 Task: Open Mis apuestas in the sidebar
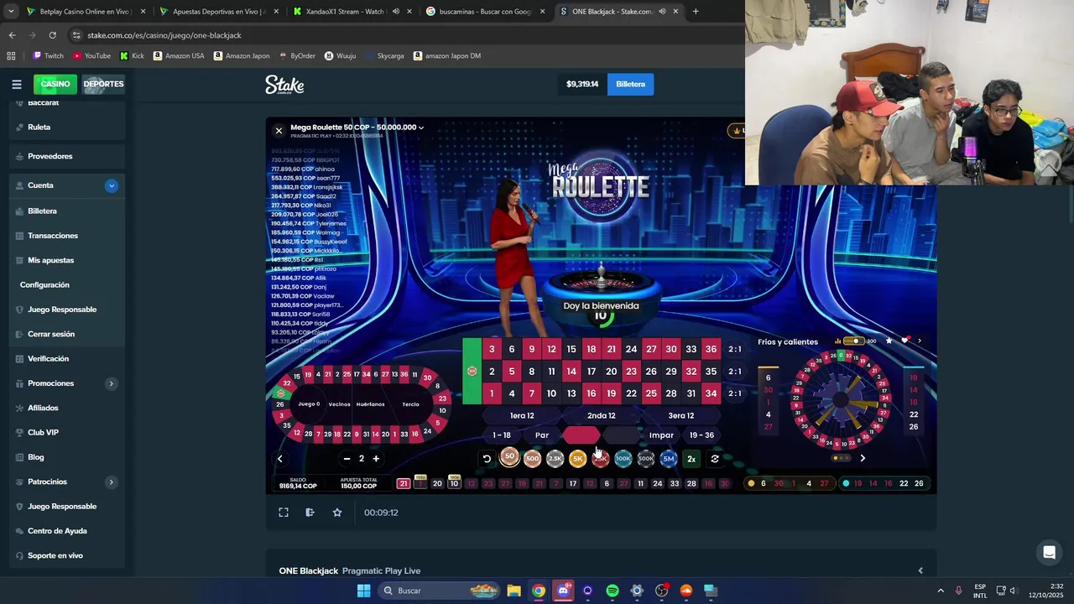[50, 260]
